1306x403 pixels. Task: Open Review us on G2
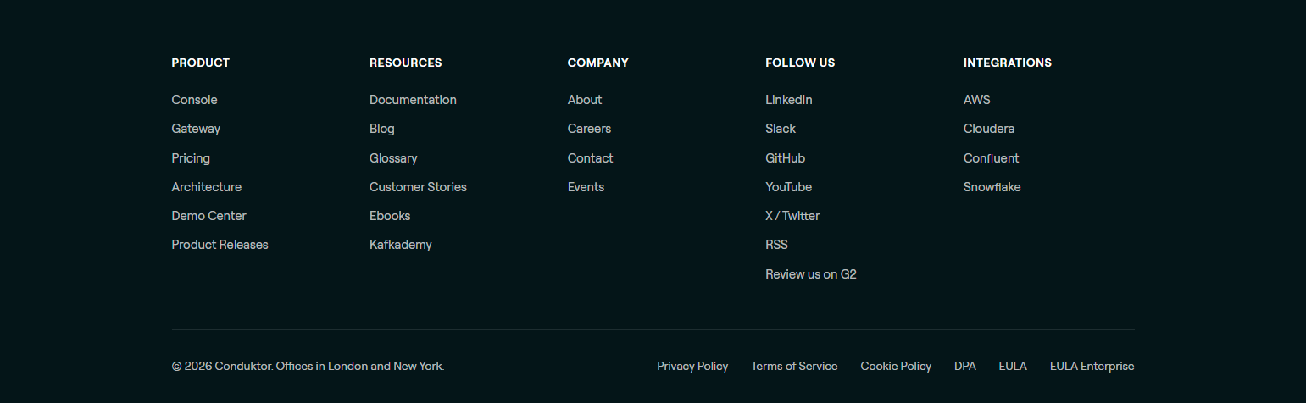pos(810,274)
